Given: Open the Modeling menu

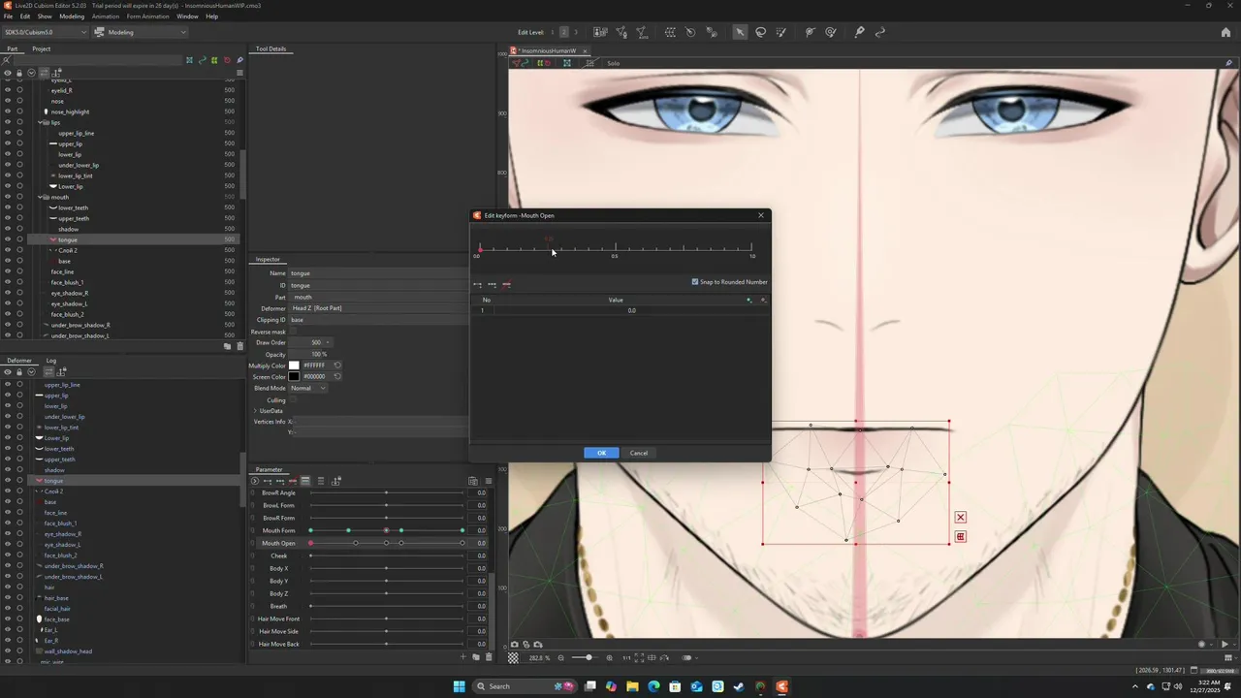Looking at the screenshot, I should click(x=72, y=16).
